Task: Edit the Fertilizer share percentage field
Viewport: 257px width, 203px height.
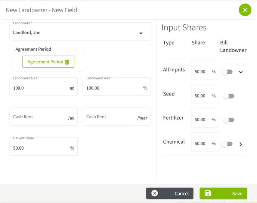Action: tap(201, 120)
